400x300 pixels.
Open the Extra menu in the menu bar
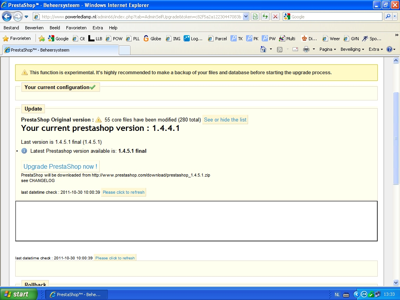pyautogui.click(x=98, y=28)
